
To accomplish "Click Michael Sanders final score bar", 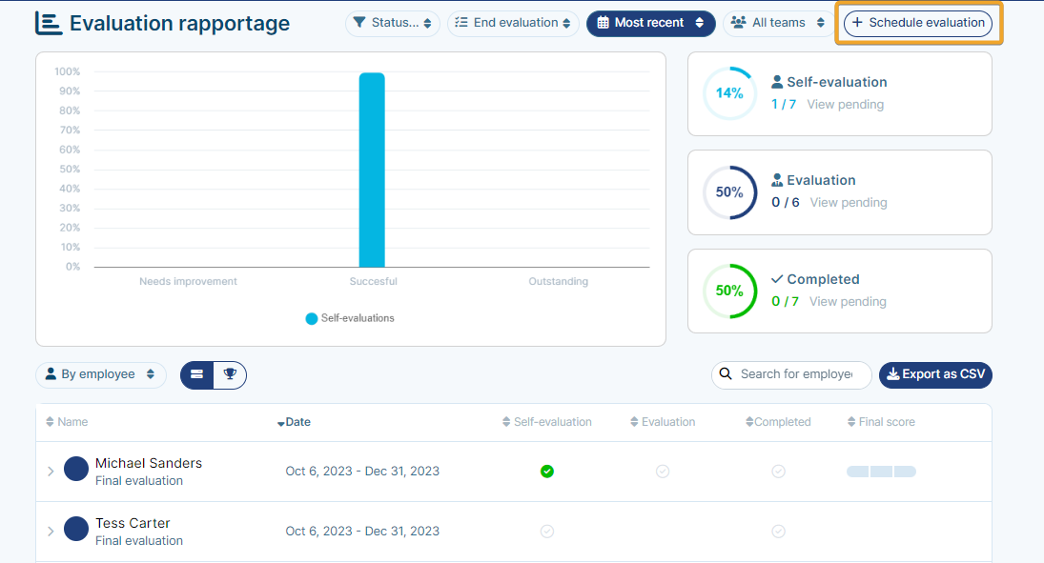I will [881, 472].
